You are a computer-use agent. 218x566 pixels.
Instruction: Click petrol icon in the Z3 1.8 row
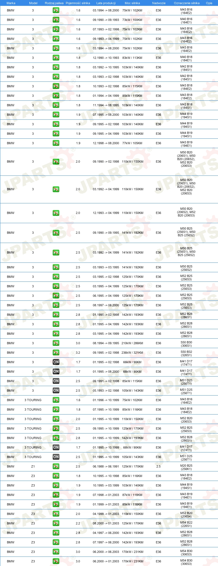point(56,476)
